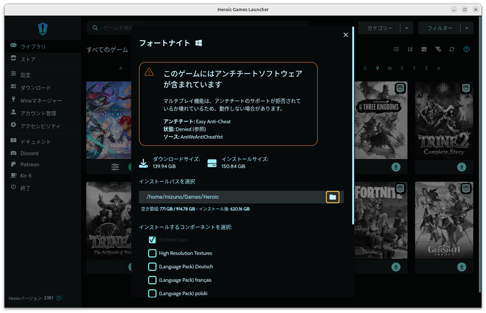Screen dimensions: 486x313
Task: Click the filter settings funnel icon
Action: [438, 49]
